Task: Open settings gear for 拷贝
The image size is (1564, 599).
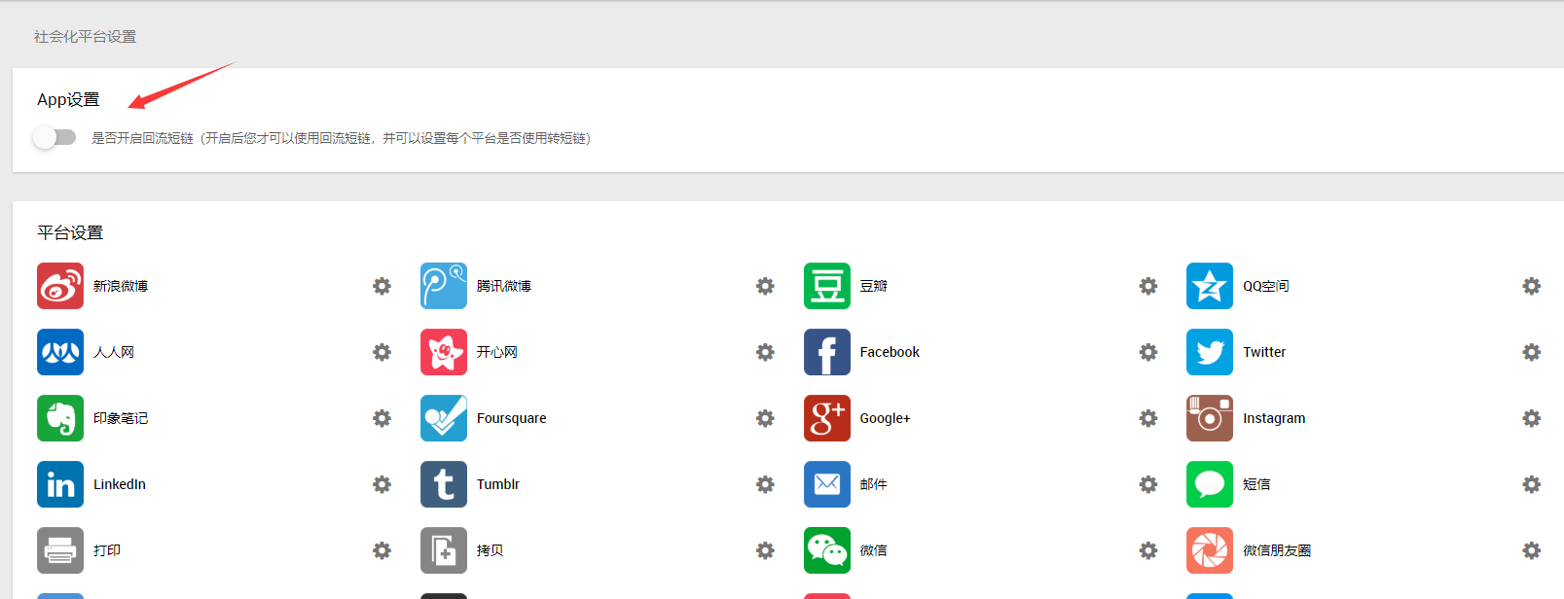Action: (765, 550)
